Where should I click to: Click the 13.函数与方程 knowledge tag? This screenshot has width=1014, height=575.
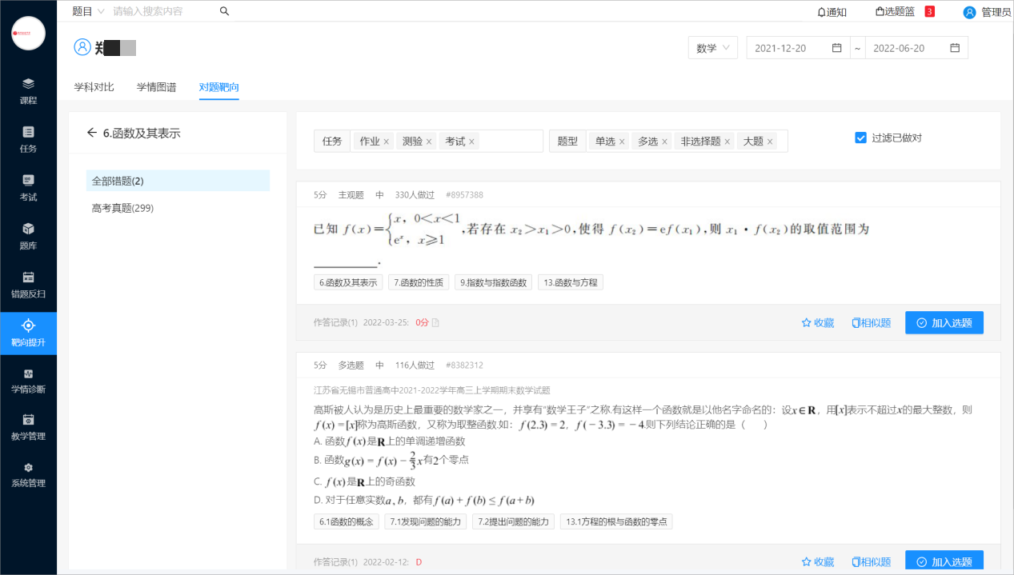click(570, 282)
